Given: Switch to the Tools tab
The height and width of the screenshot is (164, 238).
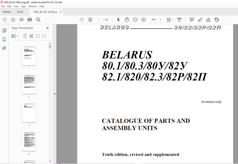Looking at the screenshot, I should (x=20, y=12).
